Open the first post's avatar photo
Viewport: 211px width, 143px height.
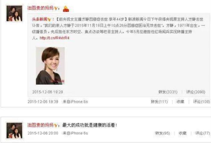point(14,14)
